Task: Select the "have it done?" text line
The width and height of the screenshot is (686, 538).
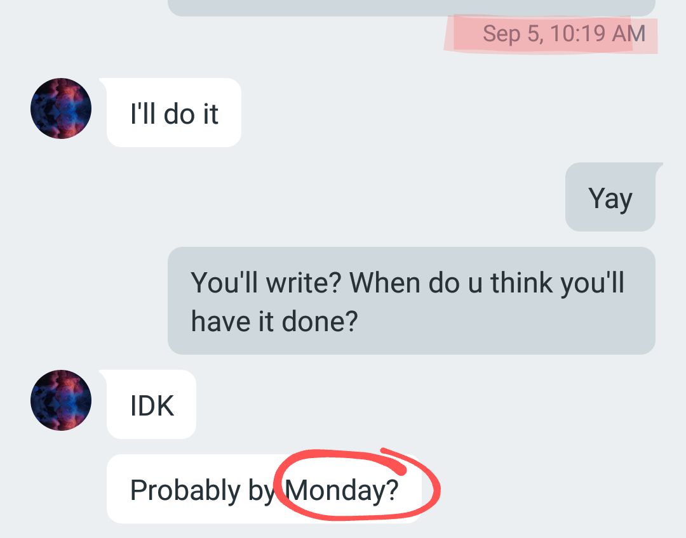Action: (x=274, y=321)
